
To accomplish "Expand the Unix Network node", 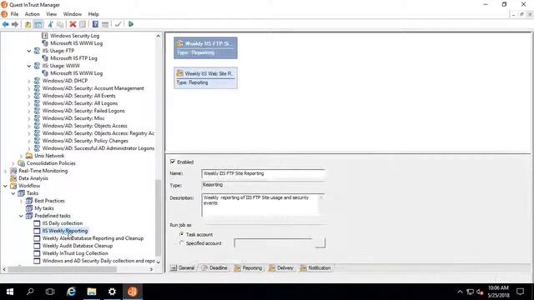I will tap(21, 156).
